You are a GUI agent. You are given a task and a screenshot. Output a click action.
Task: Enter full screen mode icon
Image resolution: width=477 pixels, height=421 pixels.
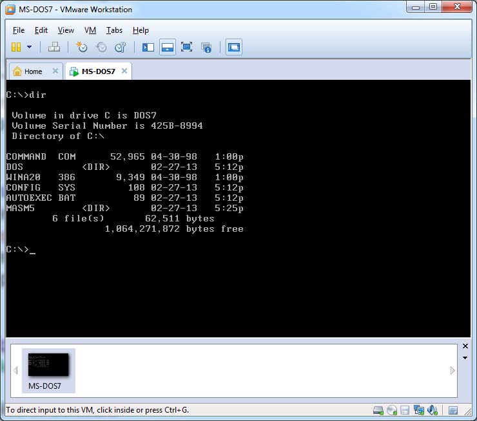[186, 47]
